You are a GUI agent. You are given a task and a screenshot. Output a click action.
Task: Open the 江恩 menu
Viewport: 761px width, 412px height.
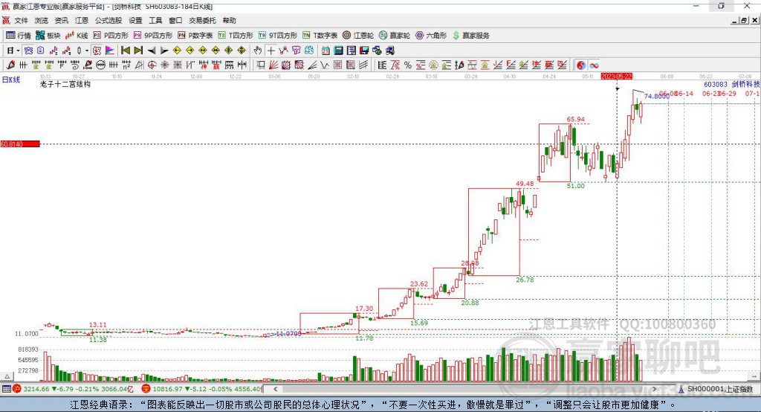coord(82,20)
